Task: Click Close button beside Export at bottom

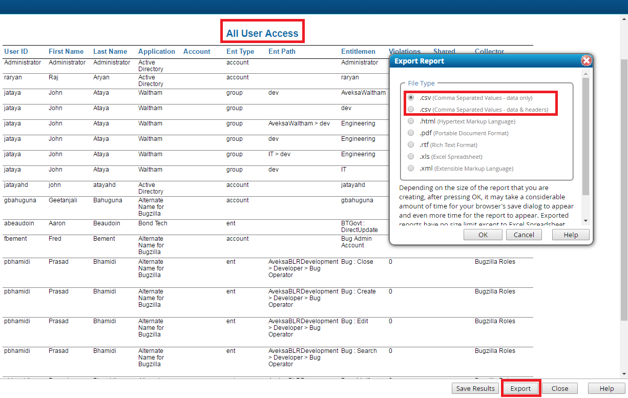Action: click(x=559, y=388)
